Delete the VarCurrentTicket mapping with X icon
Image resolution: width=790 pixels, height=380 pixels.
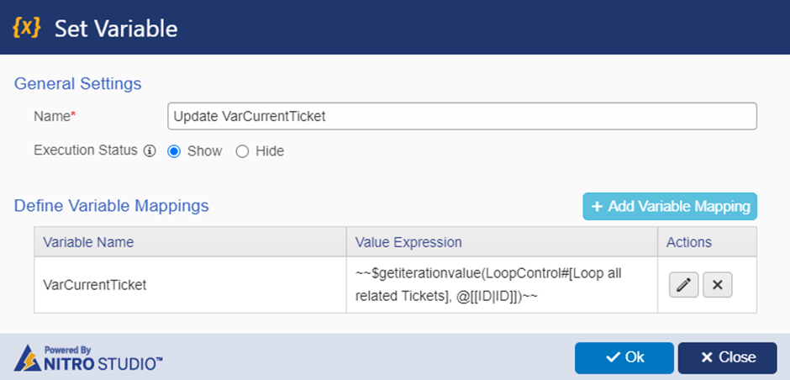(x=718, y=285)
